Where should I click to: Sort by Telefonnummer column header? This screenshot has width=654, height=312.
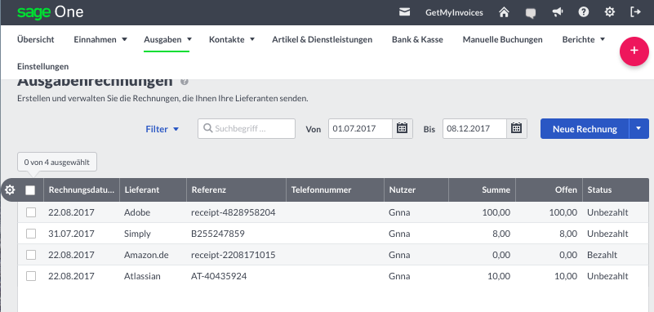click(336, 189)
